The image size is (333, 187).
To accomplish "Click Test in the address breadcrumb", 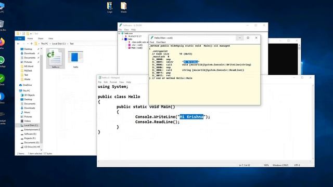I will pos(72,44).
